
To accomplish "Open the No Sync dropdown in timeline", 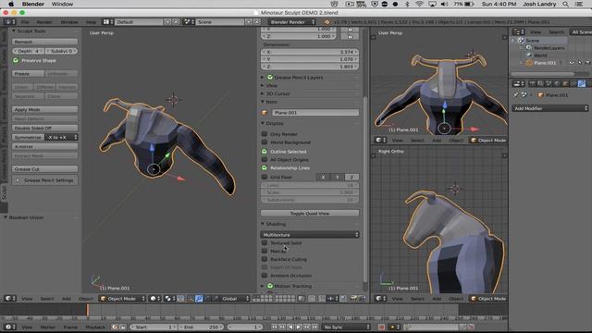I will [346, 327].
